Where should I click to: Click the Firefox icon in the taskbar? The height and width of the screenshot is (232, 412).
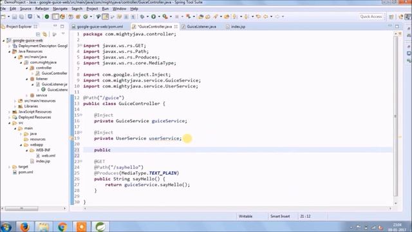[x=24, y=226]
